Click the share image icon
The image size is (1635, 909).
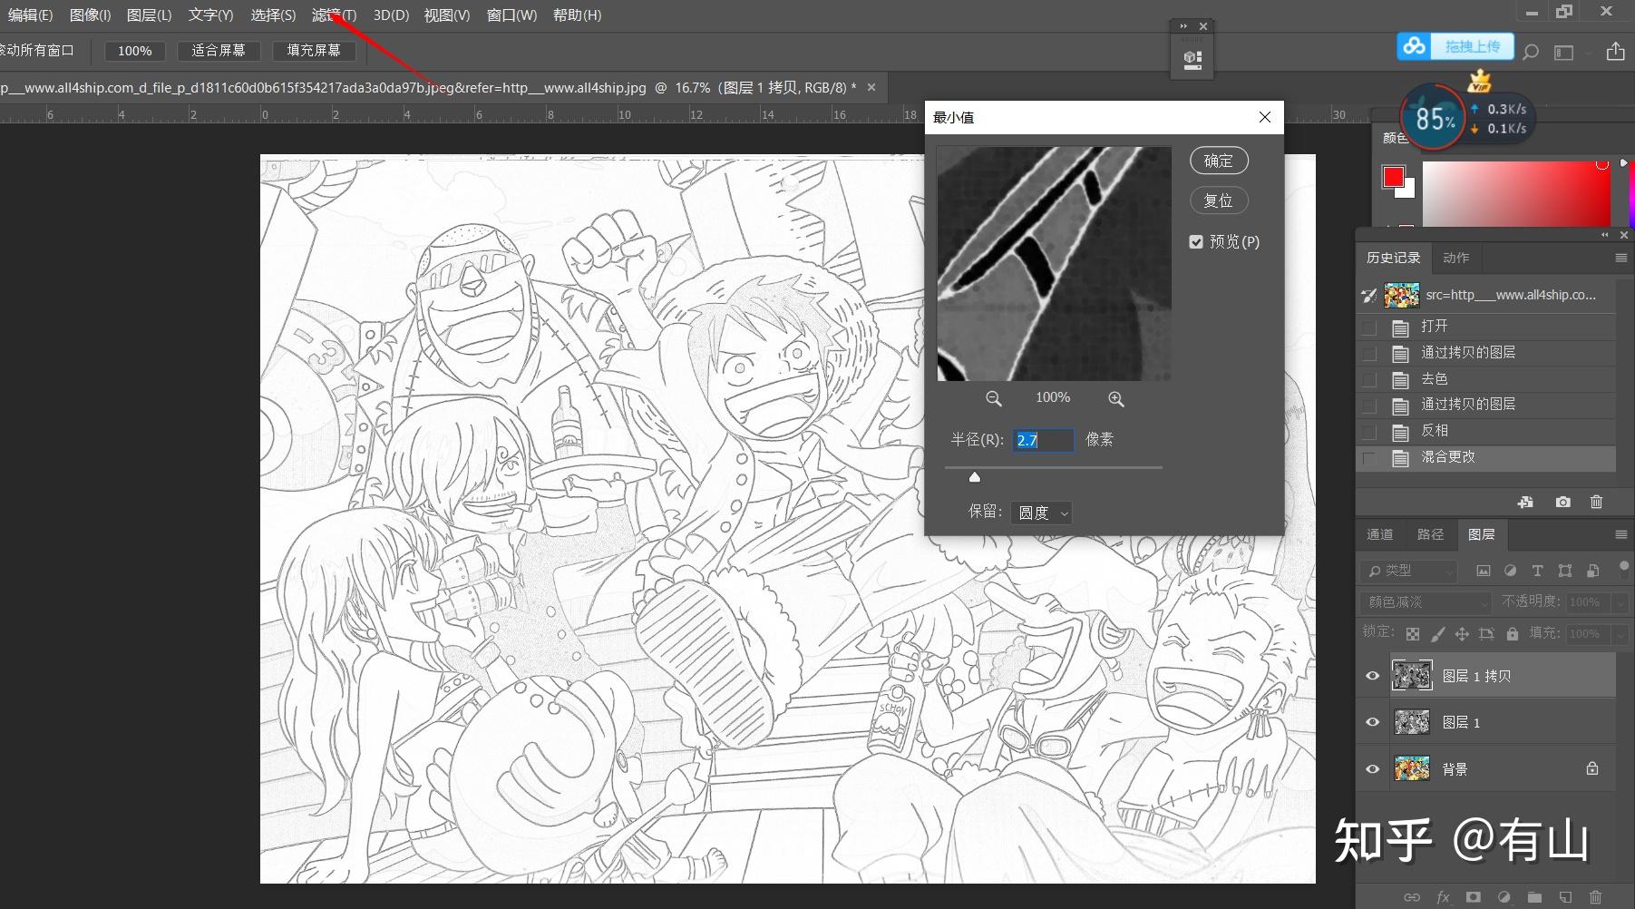1615,51
